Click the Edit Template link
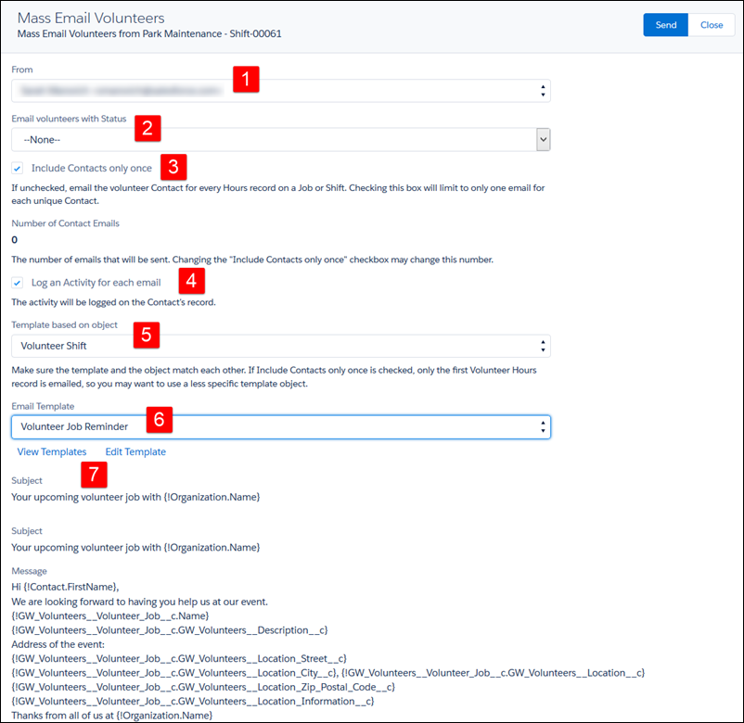 click(135, 452)
